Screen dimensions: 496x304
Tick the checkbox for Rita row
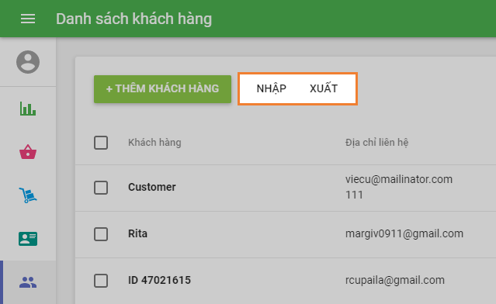click(x=101, y=234)
